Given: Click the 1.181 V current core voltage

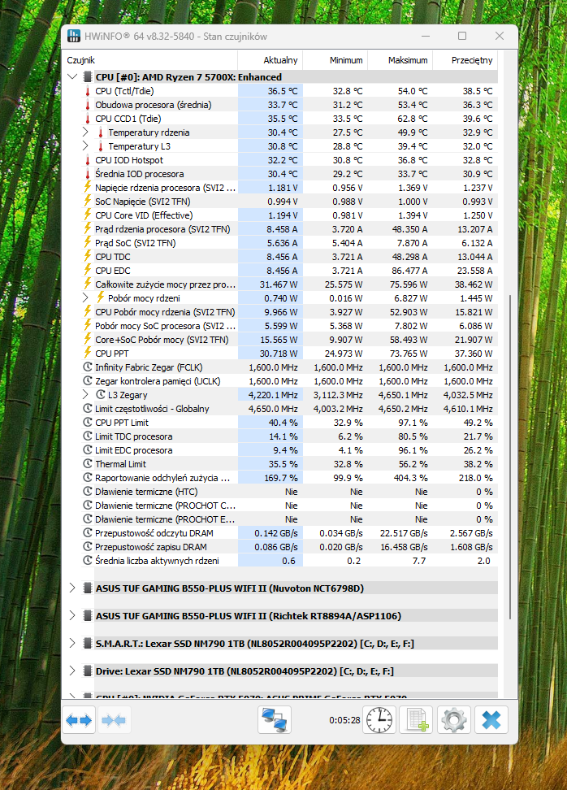Looking at the screenshot, I should pos(283,188).
